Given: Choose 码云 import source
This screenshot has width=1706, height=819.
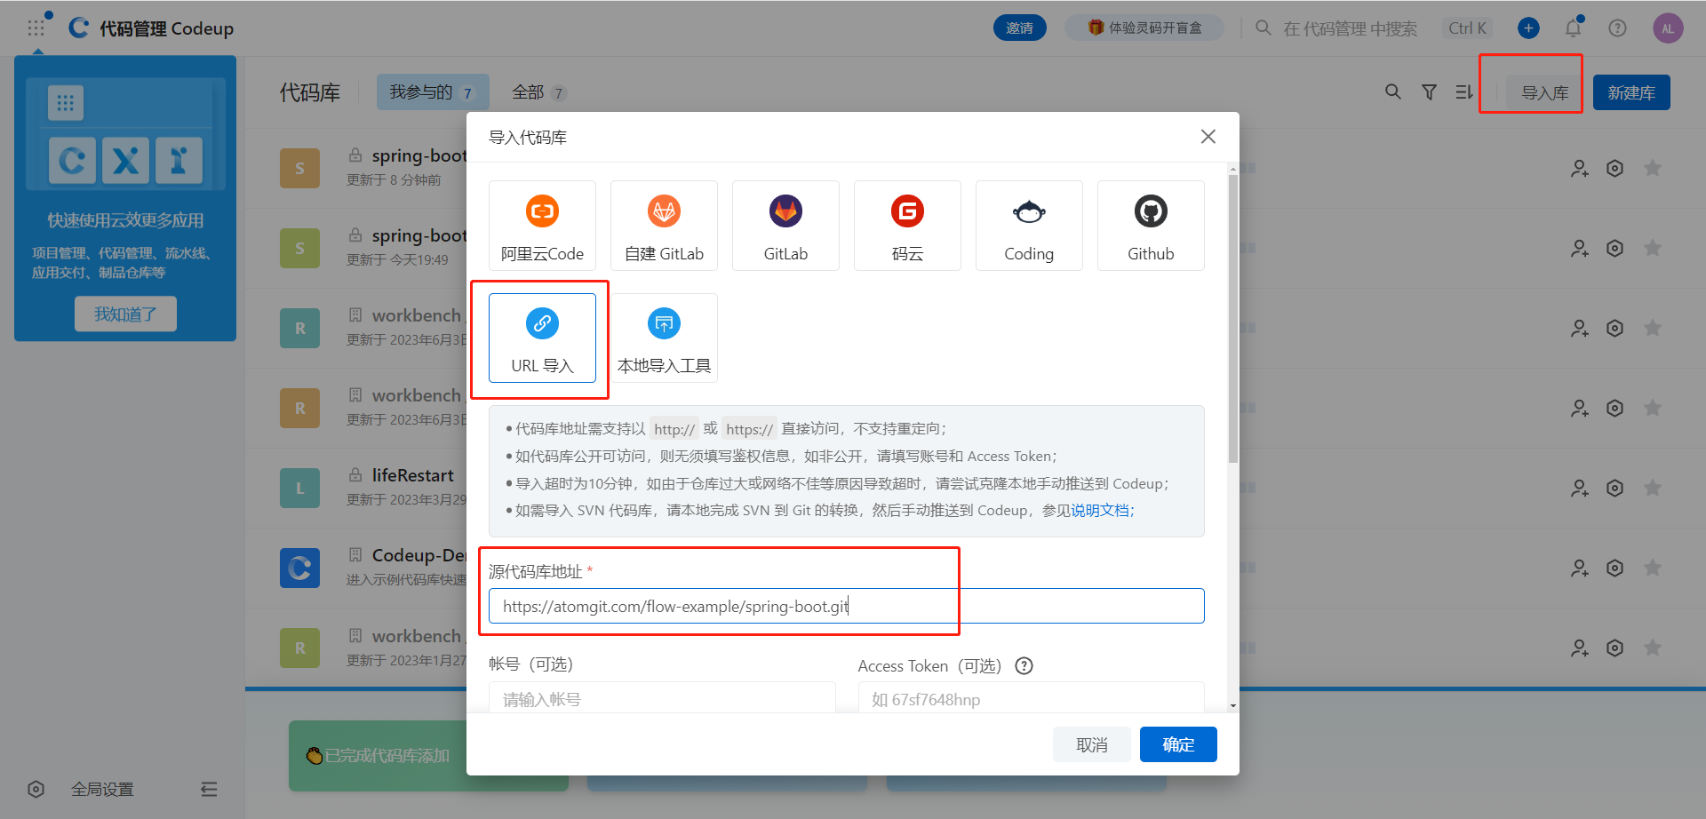Looking at the screenshot, I should click(x=907, y=226).
